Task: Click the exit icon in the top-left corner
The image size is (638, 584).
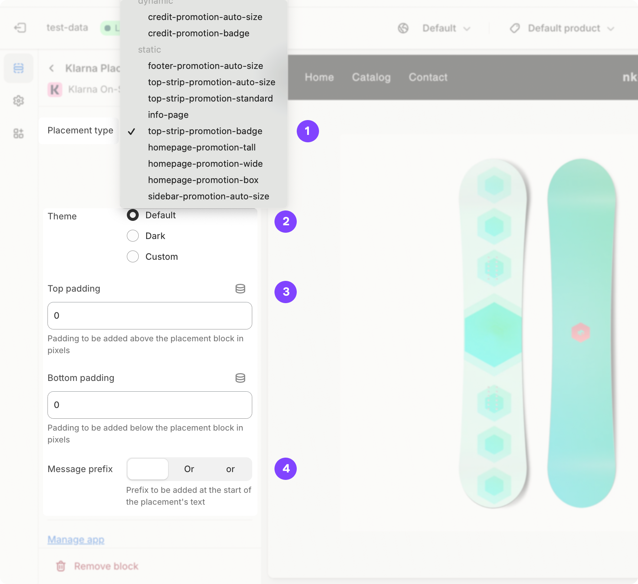Action: coord(20,28)
